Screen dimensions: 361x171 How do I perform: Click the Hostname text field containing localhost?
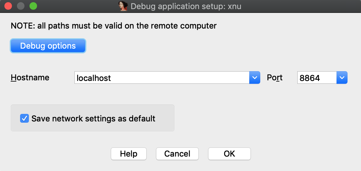tap(162, 78)
